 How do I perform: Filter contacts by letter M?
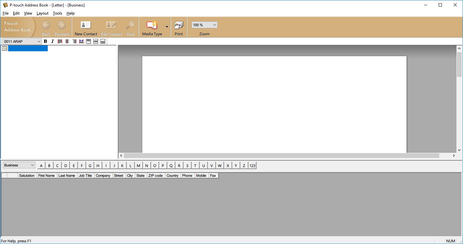138,165
